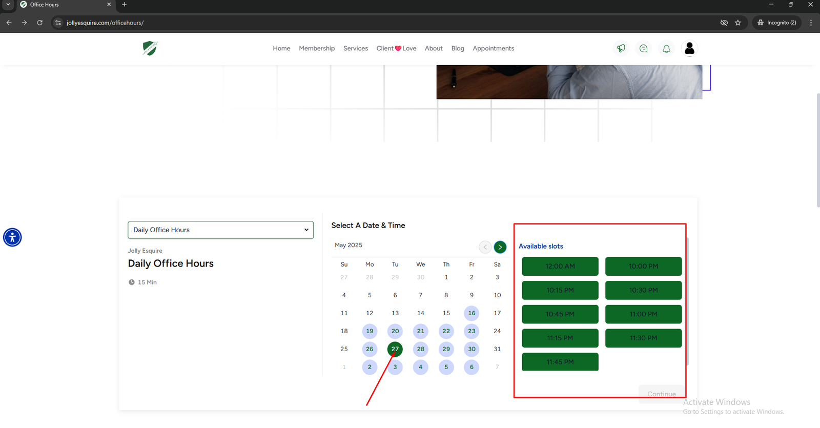Open the Appointments menu item

[493, 48]
